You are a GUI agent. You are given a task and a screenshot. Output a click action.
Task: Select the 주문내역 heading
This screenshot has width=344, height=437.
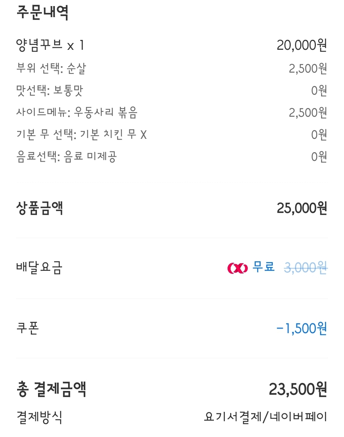[x=43, y=13]
